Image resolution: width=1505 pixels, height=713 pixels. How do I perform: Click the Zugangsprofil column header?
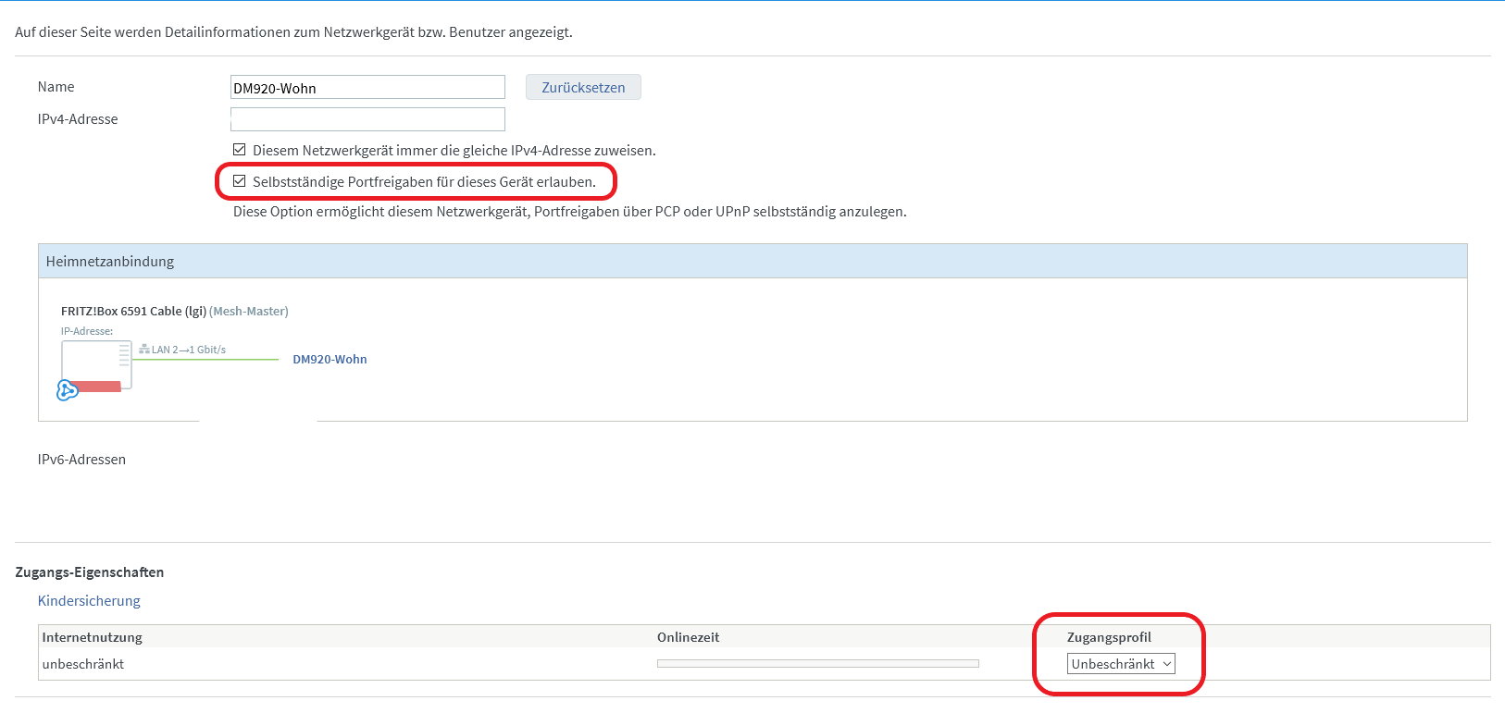(1109, 637)
